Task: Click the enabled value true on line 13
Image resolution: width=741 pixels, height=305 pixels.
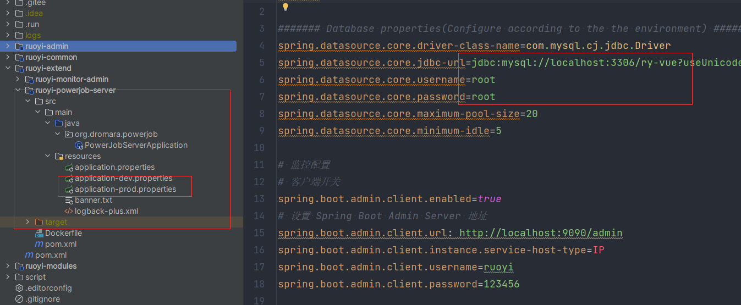Action: [x=490, y=199]
